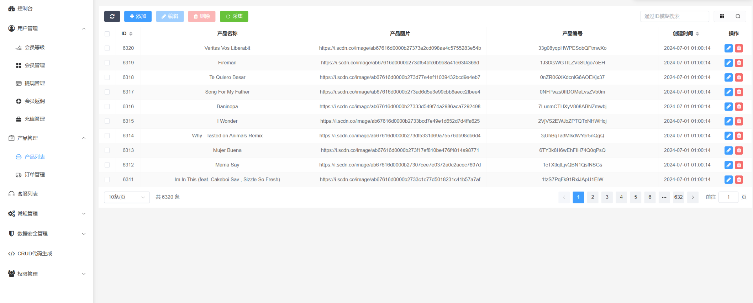
Task: Toggle the select-all header checkbox
Action: (x=107, y=34)
